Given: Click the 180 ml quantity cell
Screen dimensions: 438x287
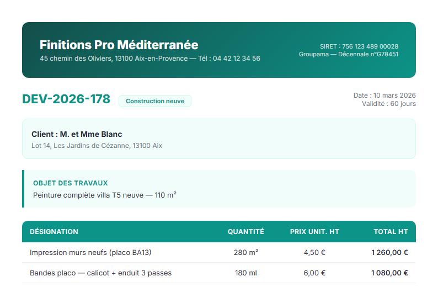Looking at the screenshot, I should (245, 273).
